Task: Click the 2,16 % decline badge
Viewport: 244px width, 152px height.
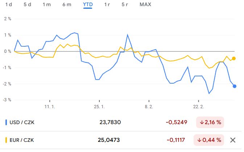Action: [210, 122]
